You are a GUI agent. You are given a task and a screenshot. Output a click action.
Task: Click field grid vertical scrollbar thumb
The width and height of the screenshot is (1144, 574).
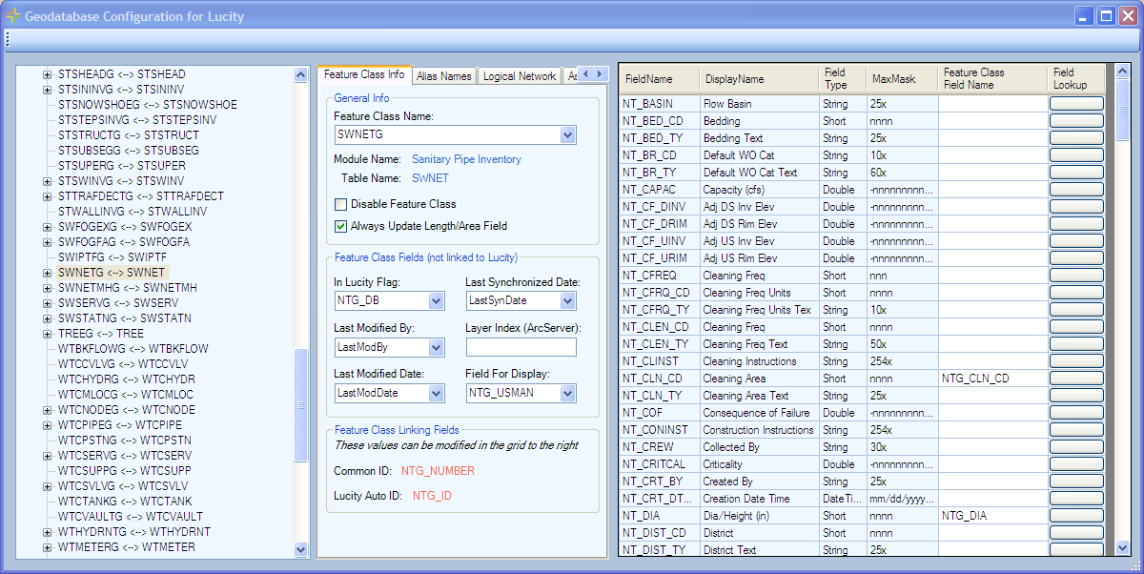(x=1122, y=110)
